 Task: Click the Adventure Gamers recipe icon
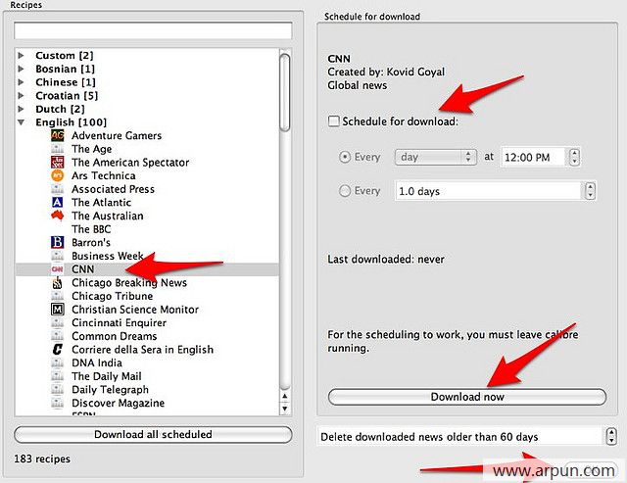(58, 135)
